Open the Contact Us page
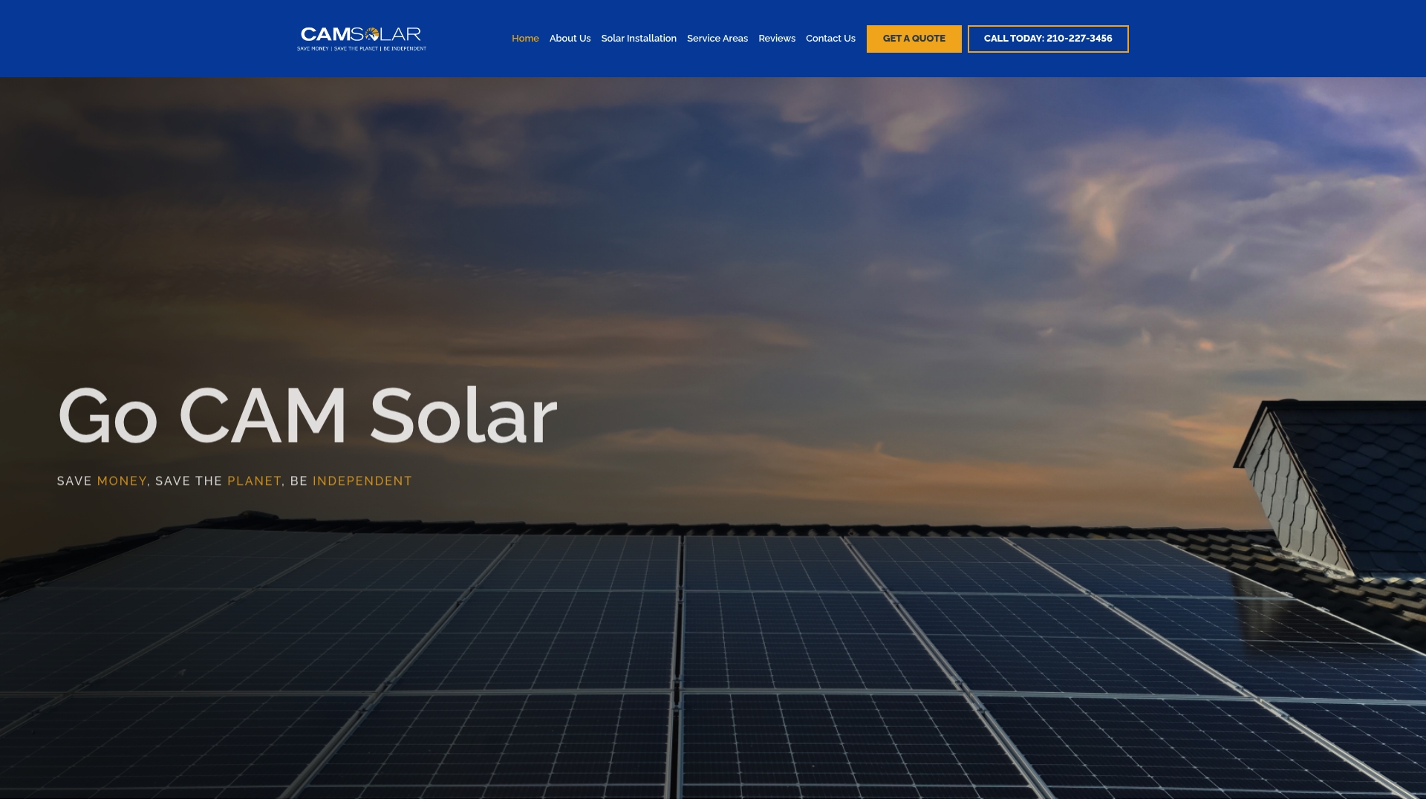This screenshot has width=1426, height=802. (x=830, y=39)
